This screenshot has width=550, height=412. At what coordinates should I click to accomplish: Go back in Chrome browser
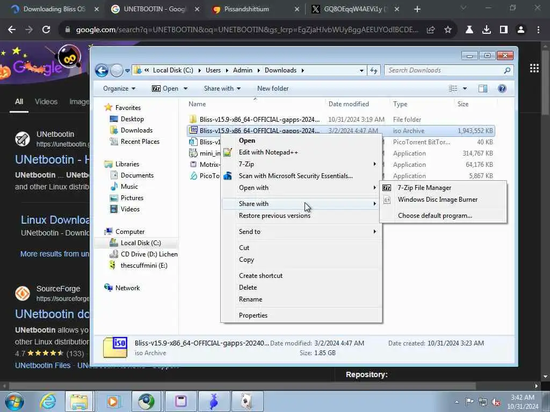pos(12,30)
